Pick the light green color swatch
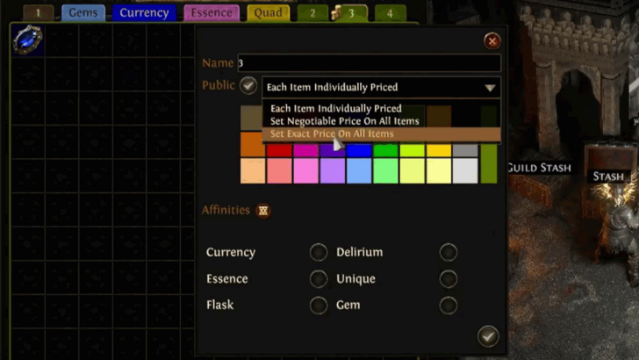 tap(385, 171)
